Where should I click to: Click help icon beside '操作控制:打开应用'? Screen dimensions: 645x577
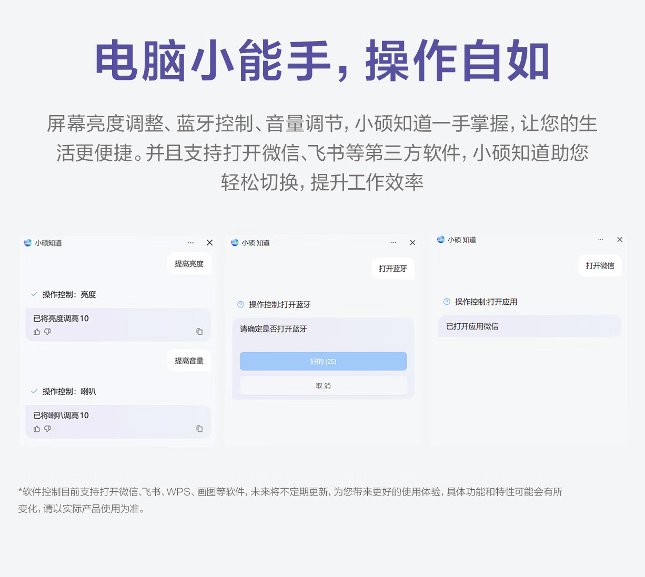(447, 302)
